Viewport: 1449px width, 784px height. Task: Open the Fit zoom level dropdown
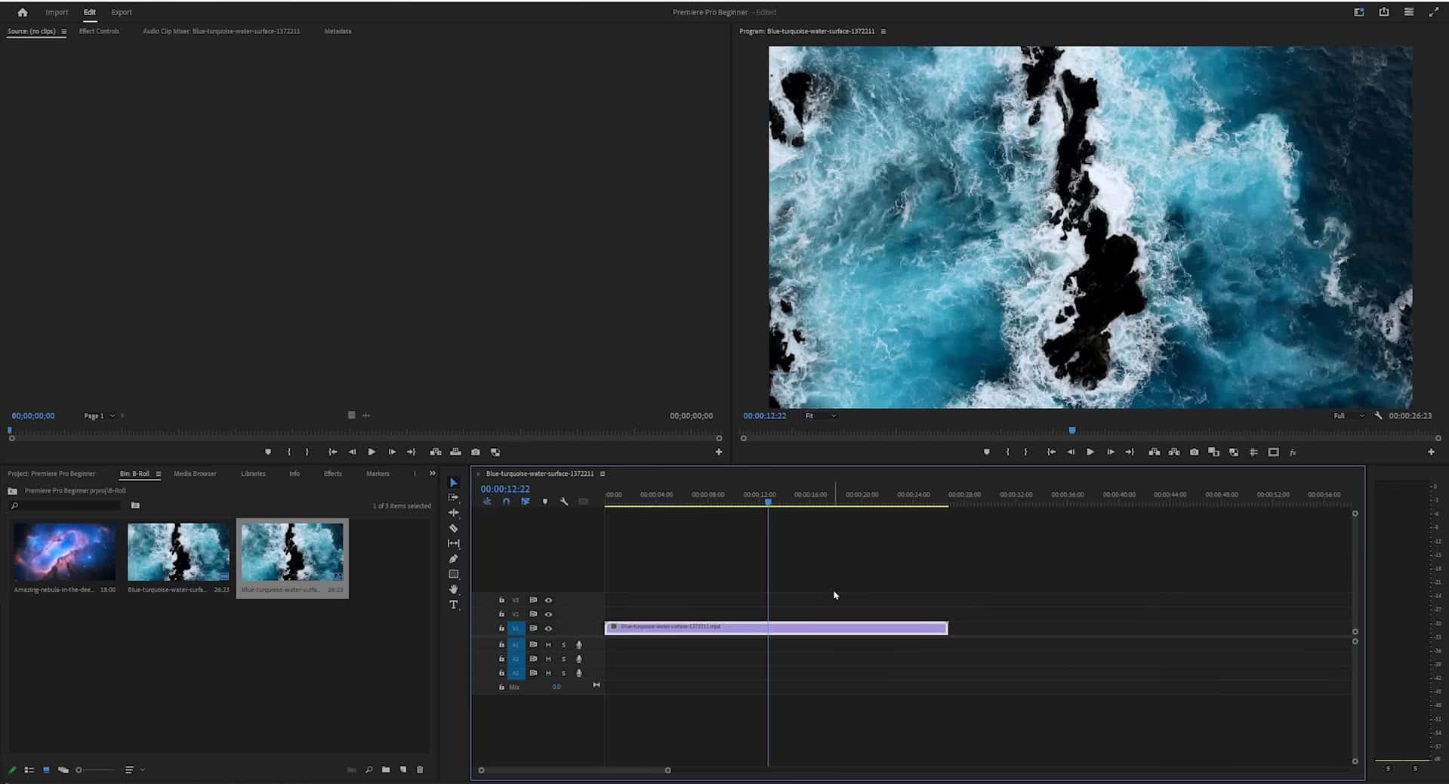(820, 415)
